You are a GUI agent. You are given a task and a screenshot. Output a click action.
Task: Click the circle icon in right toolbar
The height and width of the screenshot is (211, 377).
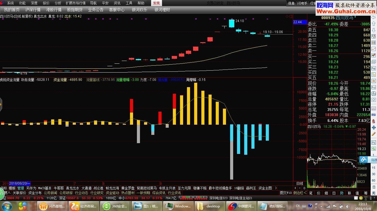[373, 100]
